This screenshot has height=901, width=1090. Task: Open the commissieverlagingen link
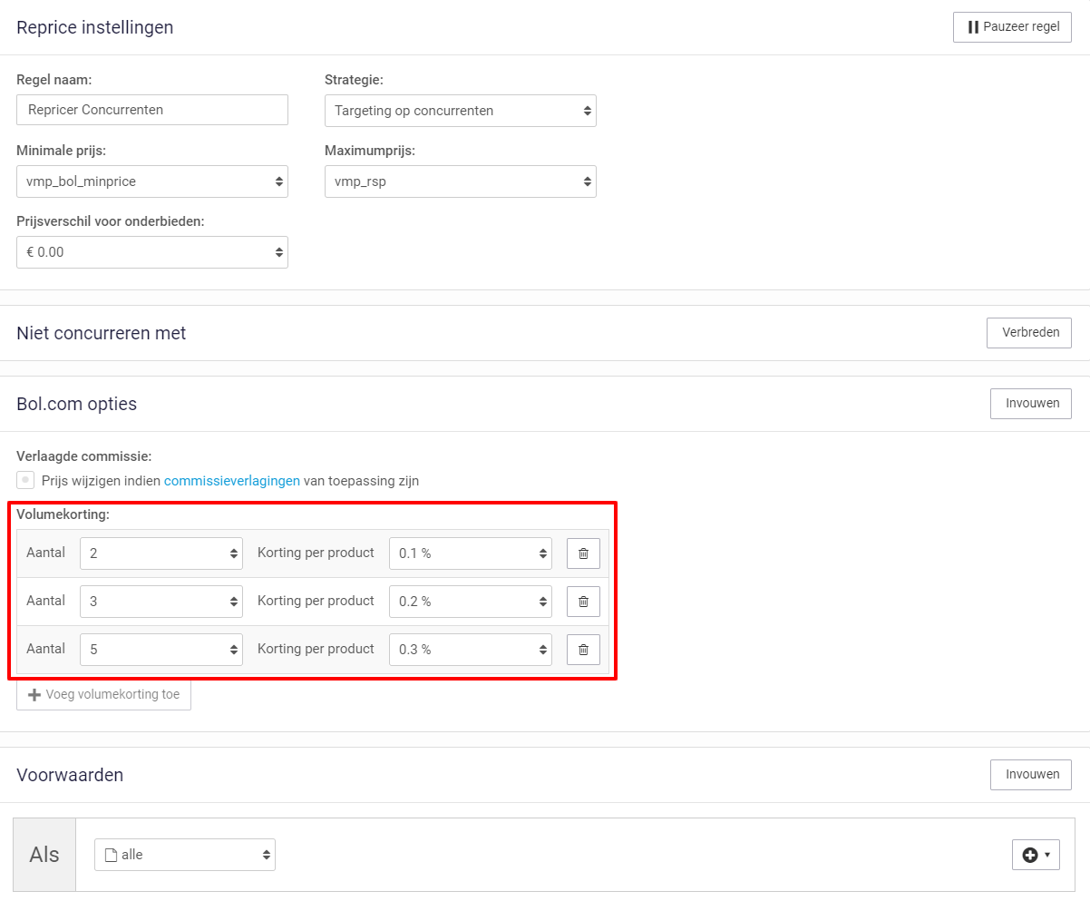(232, 481)
